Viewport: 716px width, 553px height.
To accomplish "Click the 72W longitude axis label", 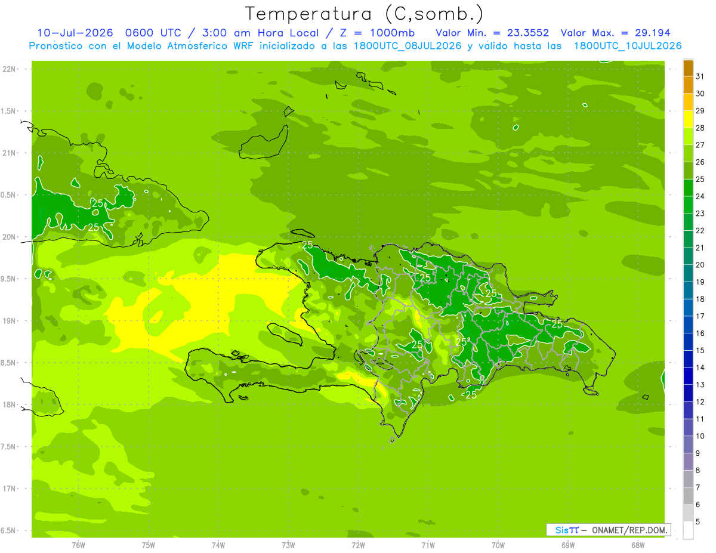I will tap(358, 545).
